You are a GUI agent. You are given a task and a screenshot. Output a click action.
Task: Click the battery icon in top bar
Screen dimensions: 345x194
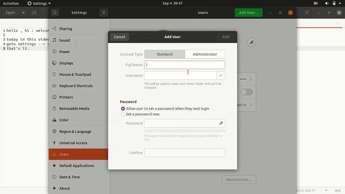pos(334,3)
